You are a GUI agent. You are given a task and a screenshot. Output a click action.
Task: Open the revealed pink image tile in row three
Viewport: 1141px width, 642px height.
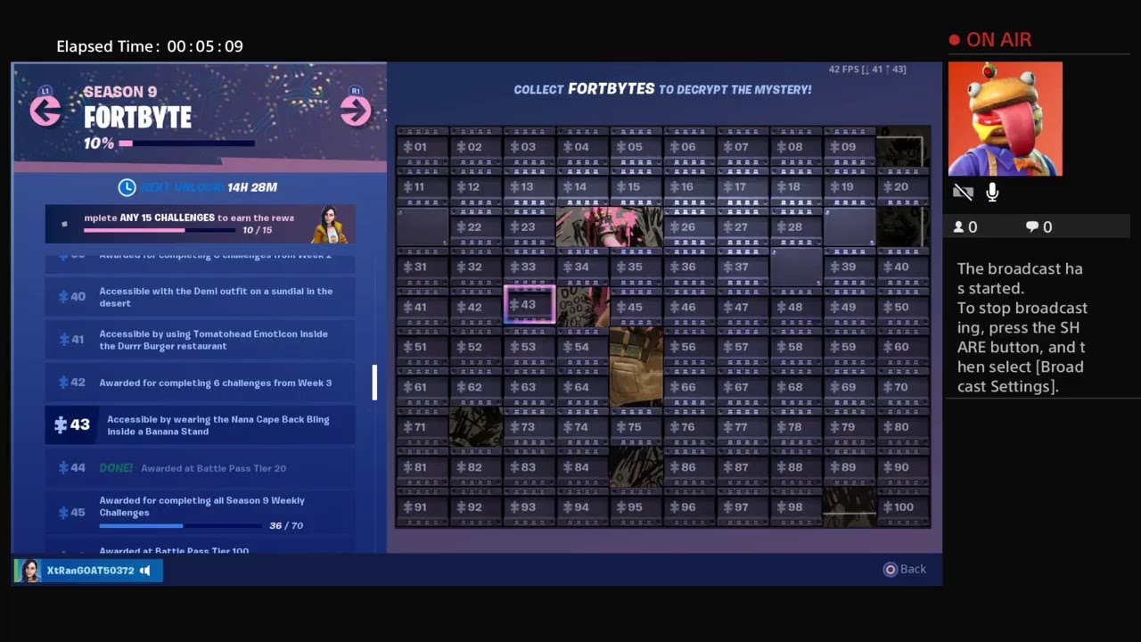[x=610, y=227]
